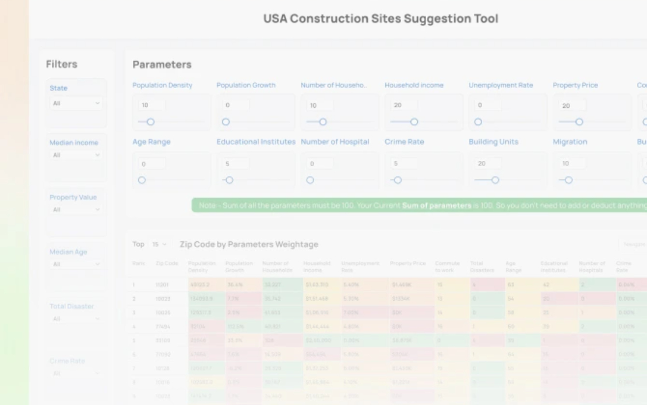This screenshot has width=647, height=405.
Task: Open the Total Disaster filter dropdown
Action: (76, 319)
